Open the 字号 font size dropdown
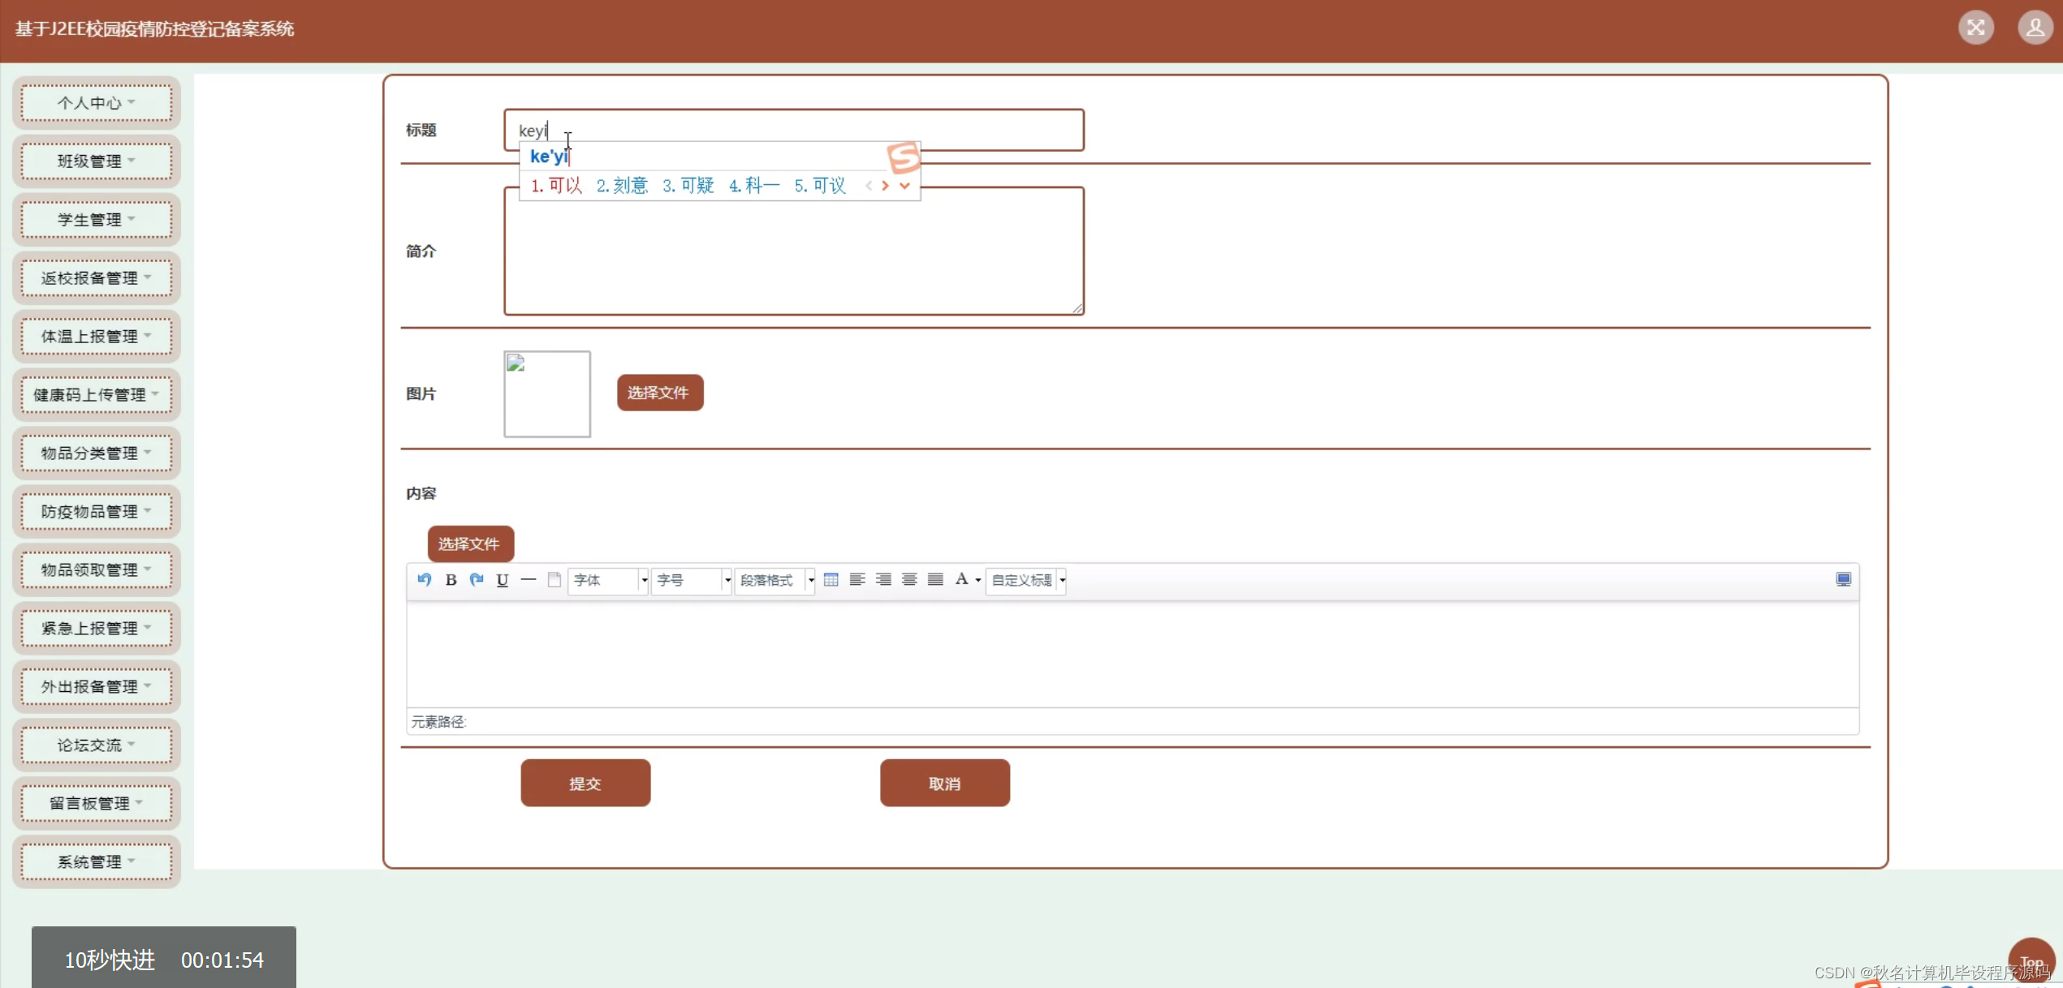This screenshot has width=2063, height=988. pos(692,580)
